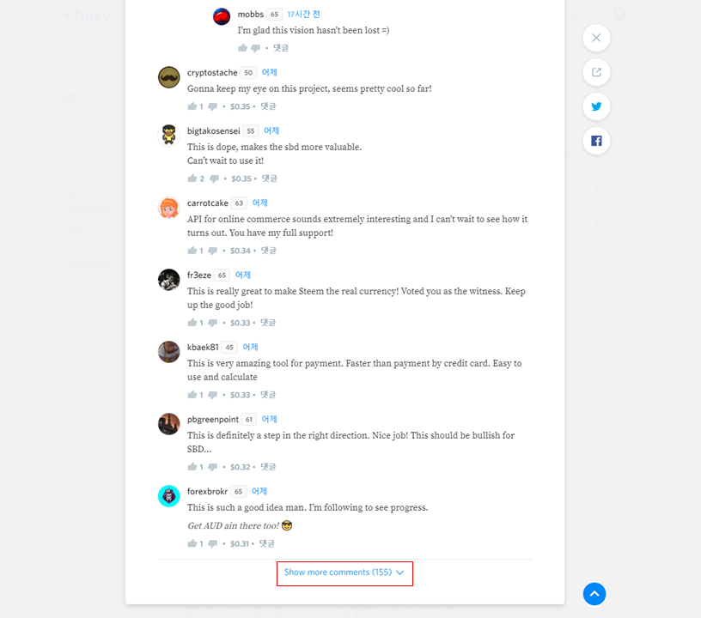View $0.35 payout on bigtakosensei's comment
Screen dimensions: 701x618
coord(241,179)
